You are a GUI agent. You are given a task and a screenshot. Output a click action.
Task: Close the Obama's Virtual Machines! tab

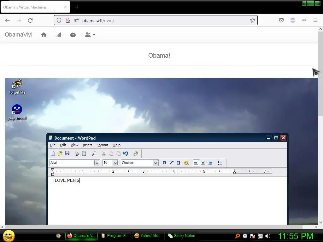point(65,7)
